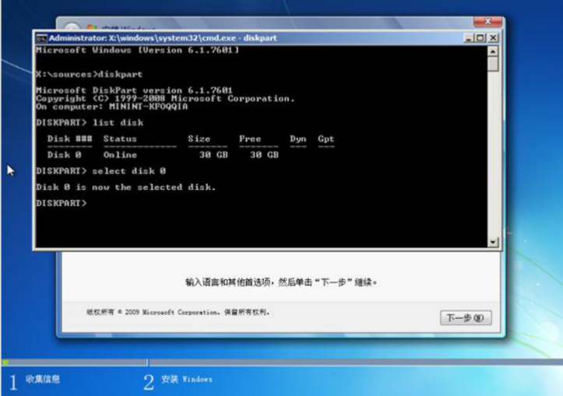This screenshot has height=396, width=563.
Task: Click the green installation progress bar
Action: click(74, 362)
